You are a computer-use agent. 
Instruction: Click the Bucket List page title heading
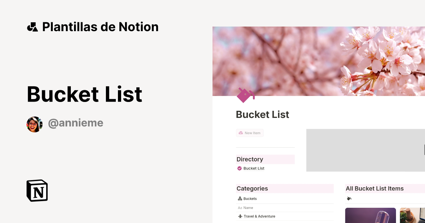tap(262, 114)
